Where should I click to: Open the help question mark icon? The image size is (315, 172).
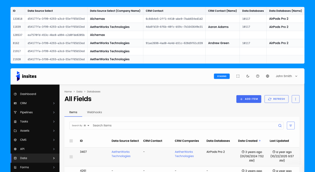pyautogui.click(x=258, y=76)
